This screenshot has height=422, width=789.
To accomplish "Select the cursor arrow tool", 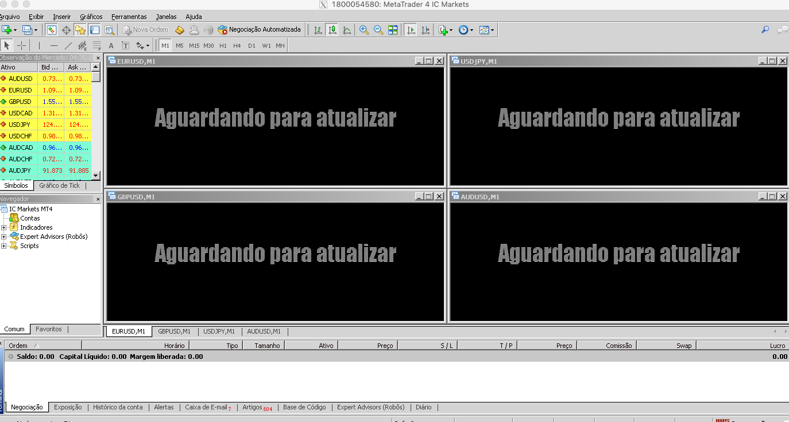I will pos(7,45).
